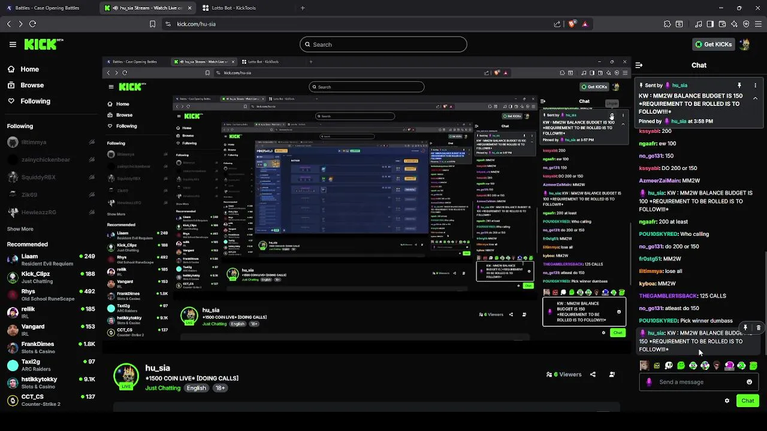Unpin the pinned message via the pin icon
The image size is (767, 431).
click(739, 86)
